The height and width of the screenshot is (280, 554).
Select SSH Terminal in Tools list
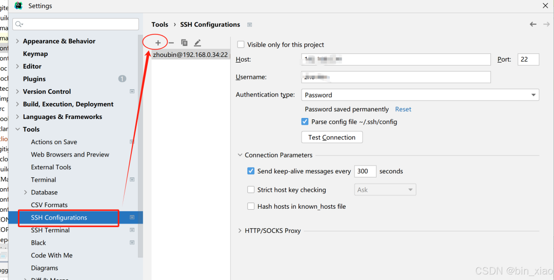(50, 230)
